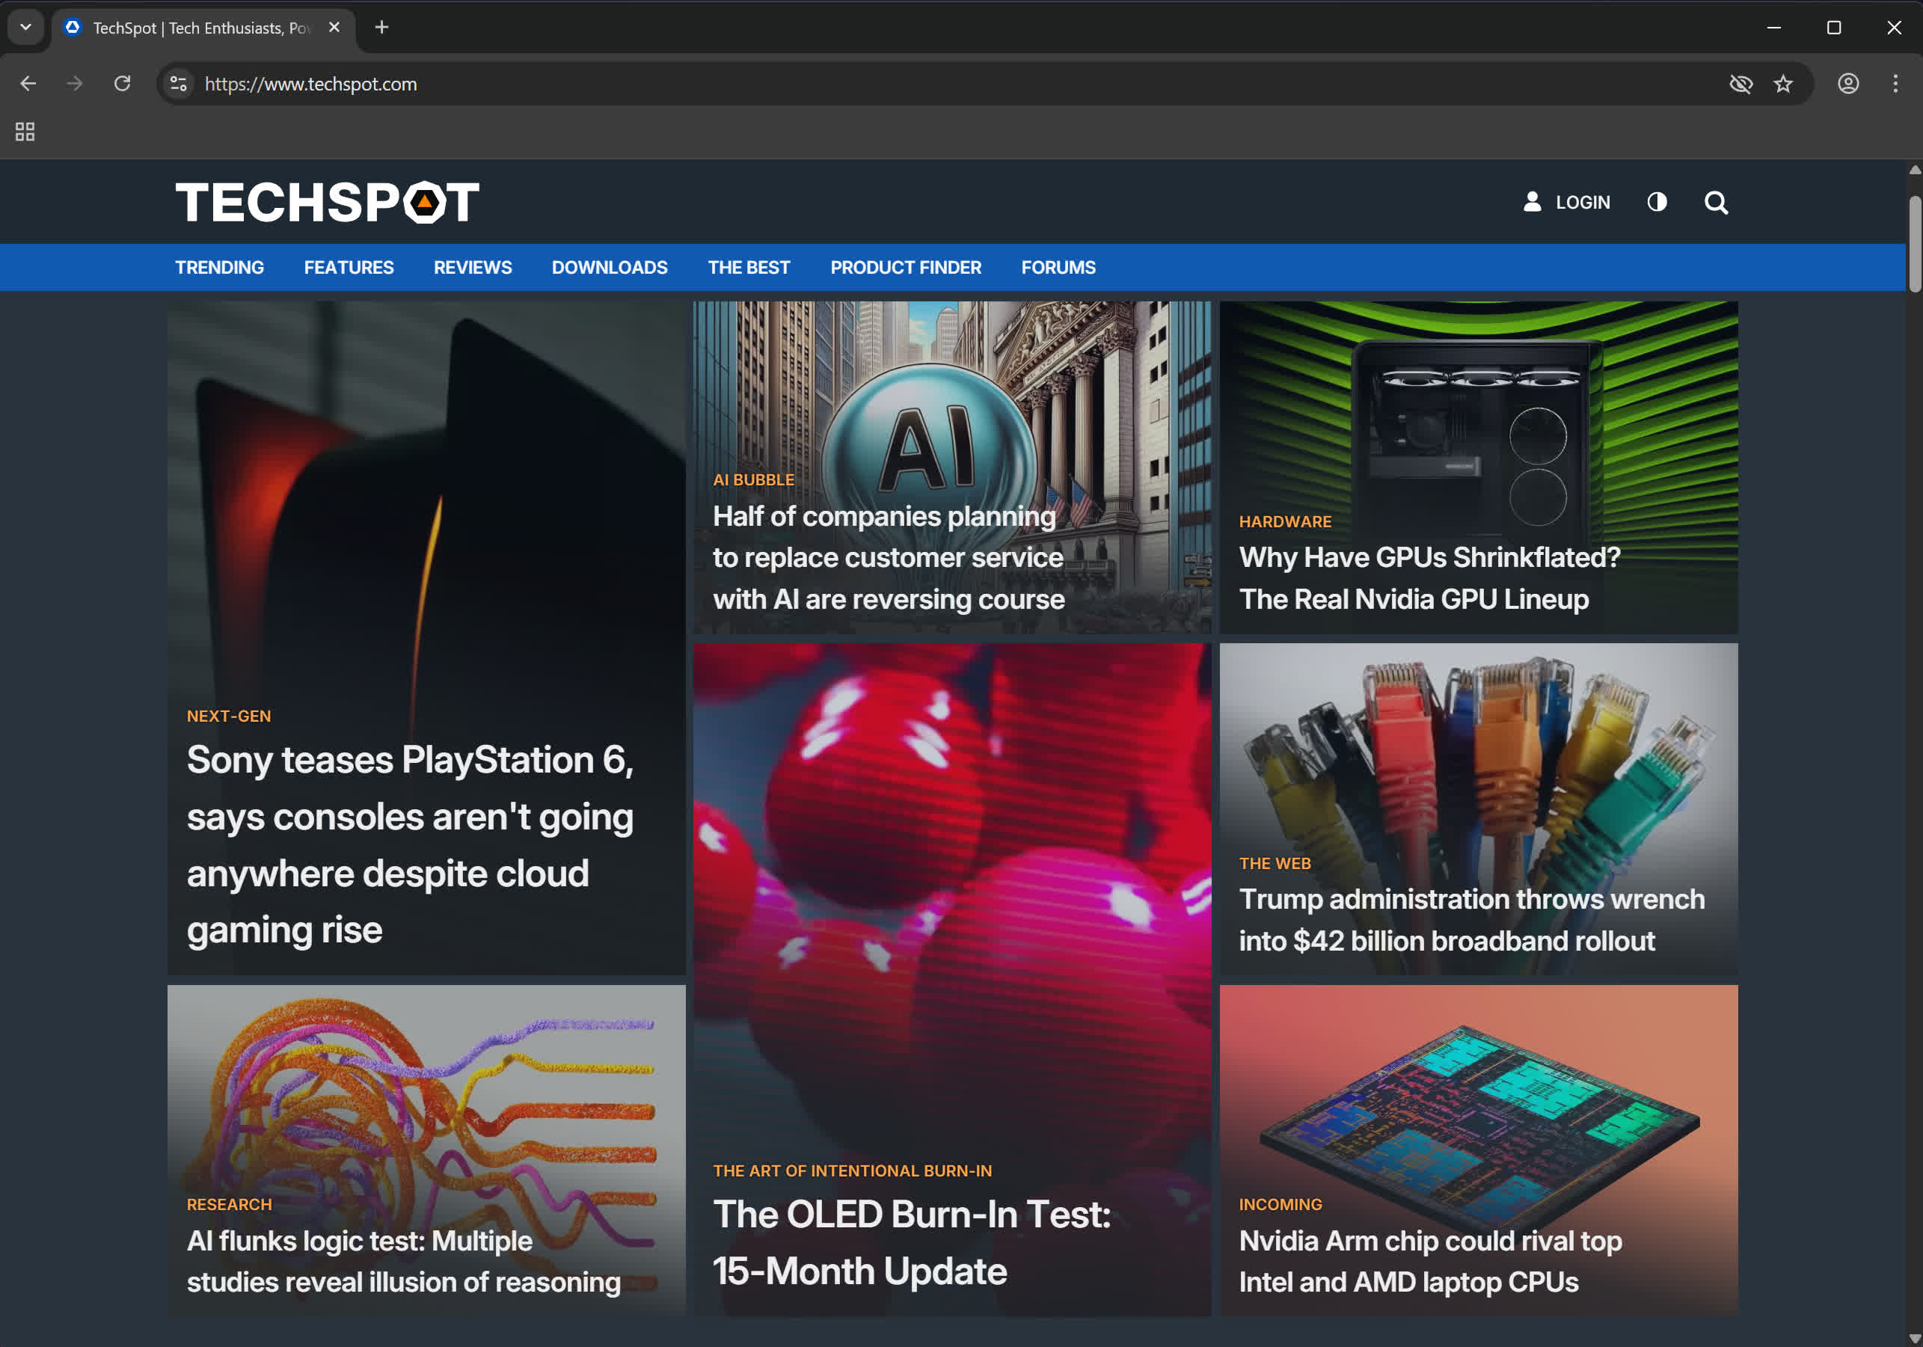The height and width of the screenshot is (1347, 1923).
Task: Click the AI BUBBLE category label
Action: [754, 480]
